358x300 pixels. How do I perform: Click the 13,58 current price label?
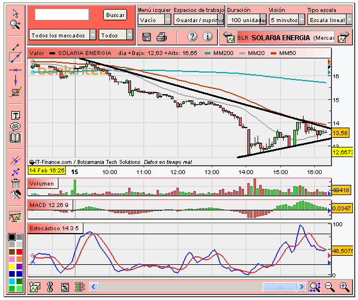[x=340, y=133]
